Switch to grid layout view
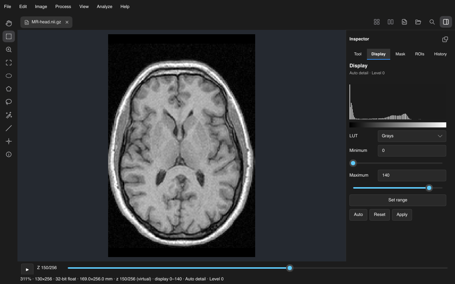Screen dimensions: 455x284 click(377, 22)
